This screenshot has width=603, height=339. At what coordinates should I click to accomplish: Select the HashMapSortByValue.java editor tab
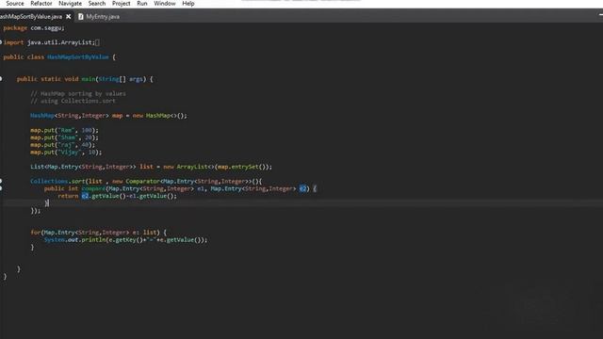click(31, 17)
